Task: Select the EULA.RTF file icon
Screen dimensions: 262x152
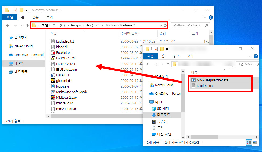Action: click(53, 75)
